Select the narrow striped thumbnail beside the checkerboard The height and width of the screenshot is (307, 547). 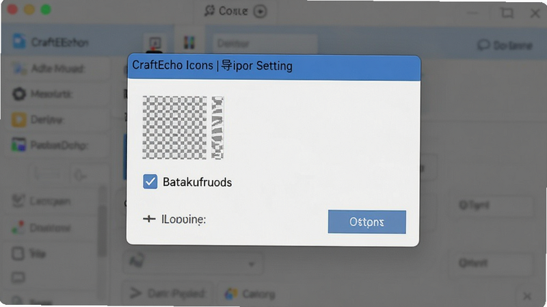click(x=217, y=128)
